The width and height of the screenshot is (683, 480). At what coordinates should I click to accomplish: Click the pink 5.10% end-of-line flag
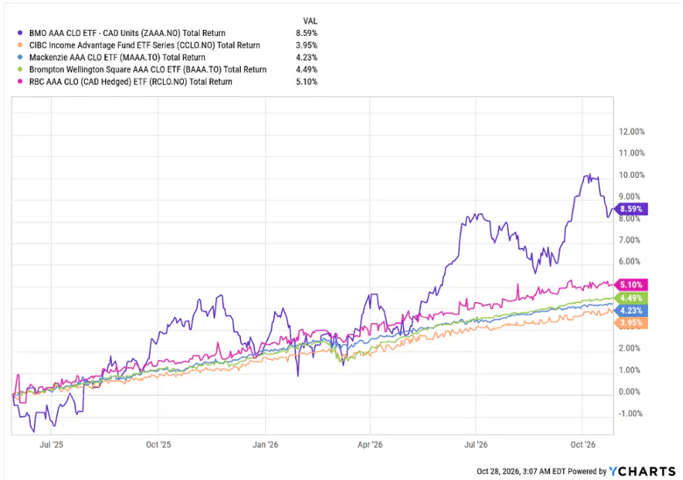click(x=630, y=285)
